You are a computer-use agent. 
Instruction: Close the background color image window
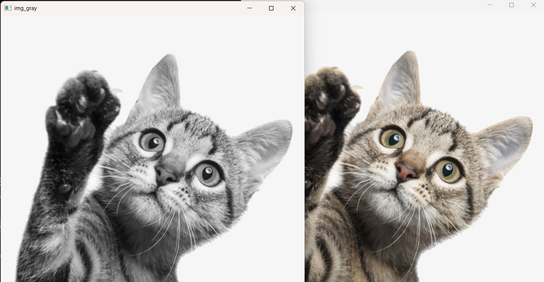click(534, 5)
